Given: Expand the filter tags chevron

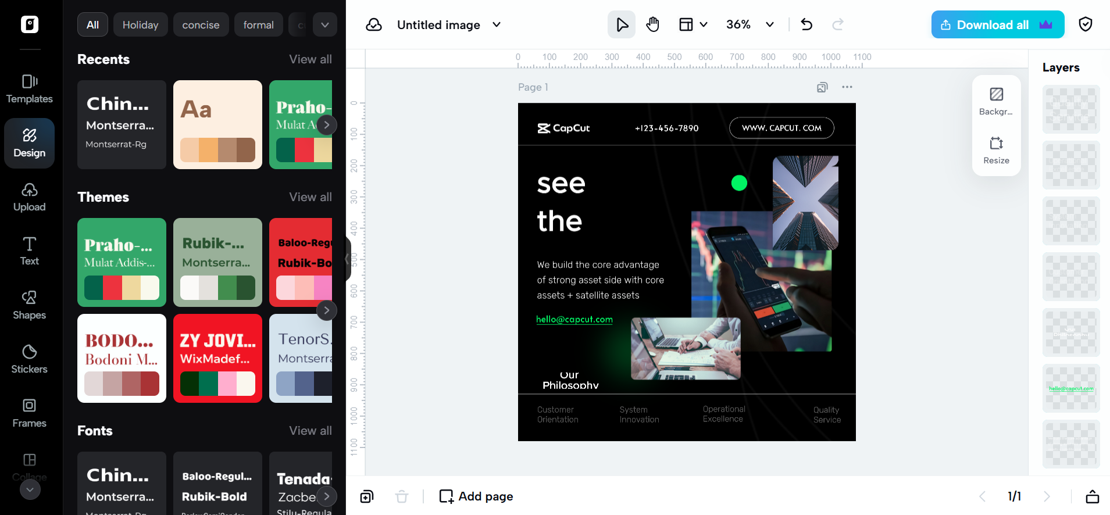Looking at the screenshot, I should (325, 25).
